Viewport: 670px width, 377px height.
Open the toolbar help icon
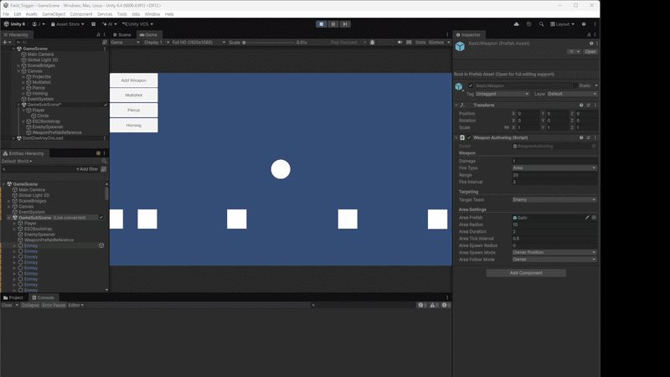(x=584, y=24)
